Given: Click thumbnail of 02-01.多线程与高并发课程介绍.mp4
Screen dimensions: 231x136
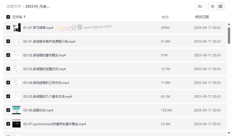Looking at the screenshot, I should coord(16,41).
